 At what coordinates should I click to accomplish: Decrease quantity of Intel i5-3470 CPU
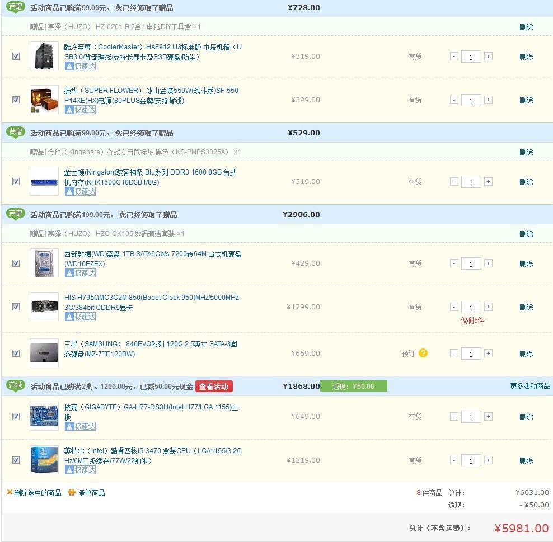click(454, 460)
